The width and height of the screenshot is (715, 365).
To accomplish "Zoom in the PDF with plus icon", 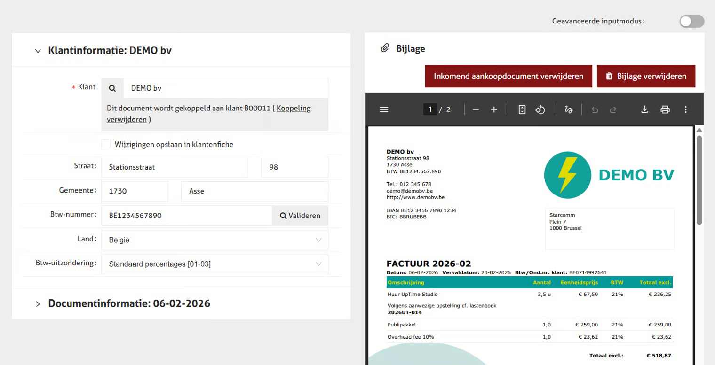I will click(x=494, y=109).
